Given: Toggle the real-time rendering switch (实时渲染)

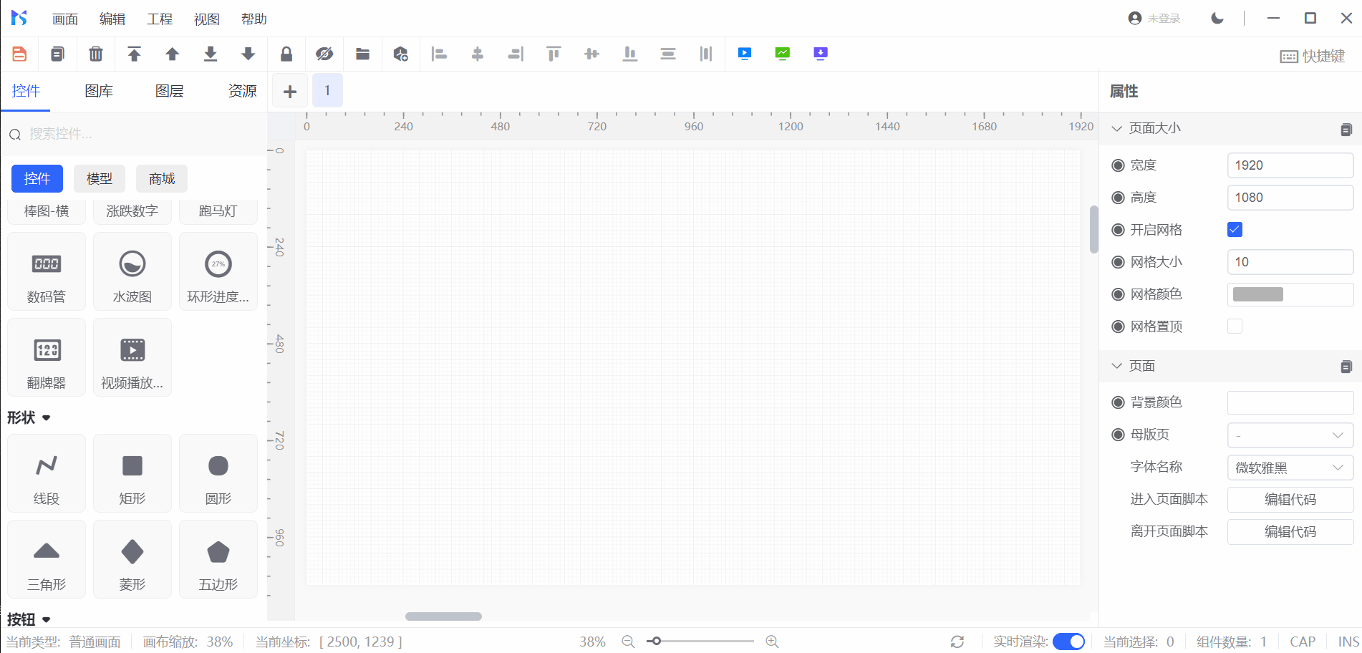Looking at the screenshot, I should click(1068, 642).
